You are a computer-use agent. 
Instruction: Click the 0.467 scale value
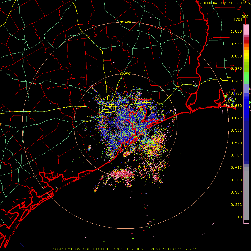tap(236, 155)
